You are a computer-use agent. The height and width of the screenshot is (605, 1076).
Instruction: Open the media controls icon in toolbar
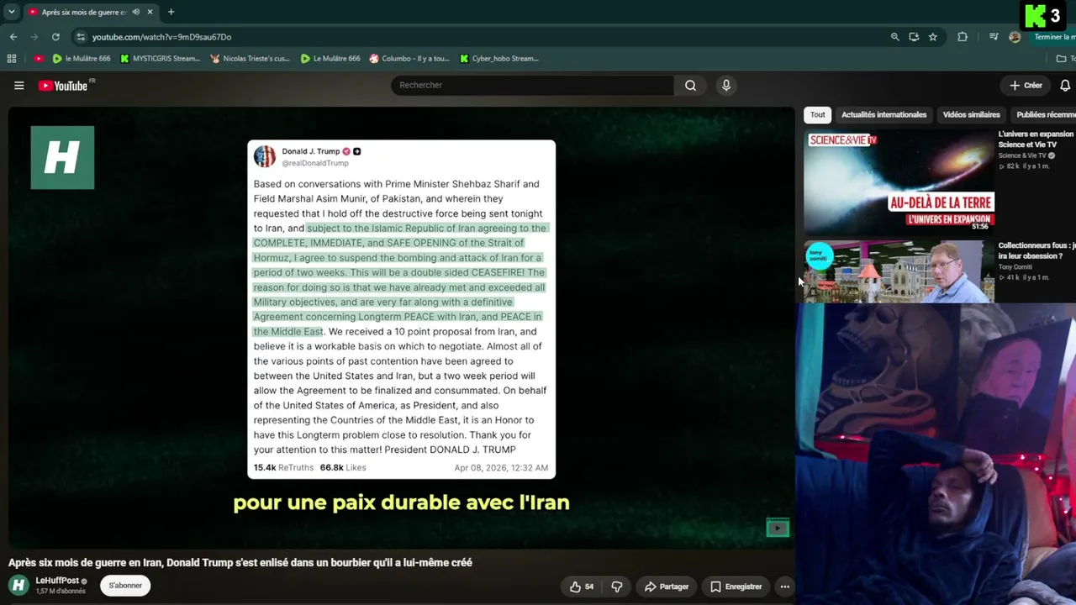click(x=994, y=37)
